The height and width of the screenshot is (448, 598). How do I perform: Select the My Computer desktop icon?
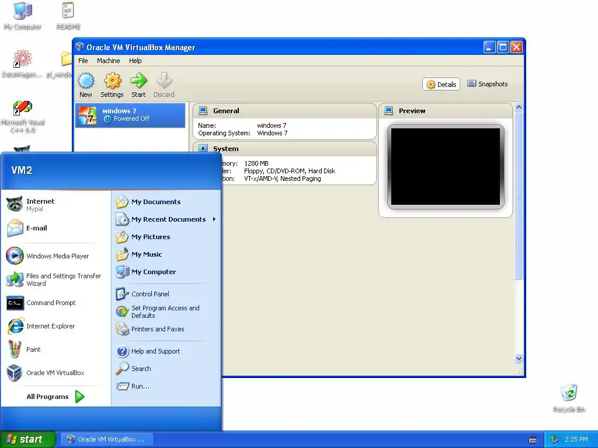(x=23, y=16)
